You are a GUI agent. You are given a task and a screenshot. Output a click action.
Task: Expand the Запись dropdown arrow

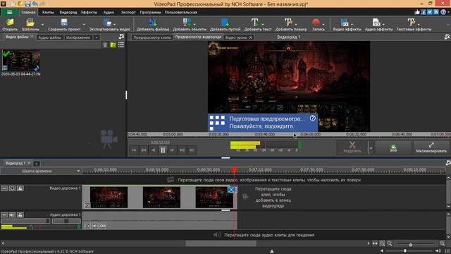click(x=323, y=24)
